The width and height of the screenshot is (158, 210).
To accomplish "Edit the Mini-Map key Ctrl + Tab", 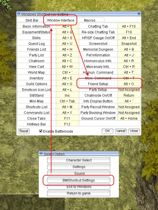I will pyautogui.click(x=67, y=101).
